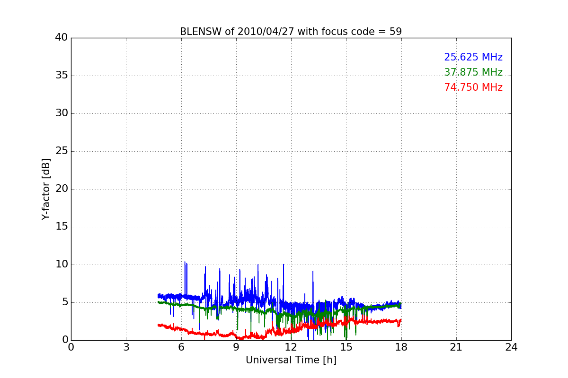Screen dimensions: 568x378
Task: Click the y-axis tick label 10
Action: tap(62, 265)
